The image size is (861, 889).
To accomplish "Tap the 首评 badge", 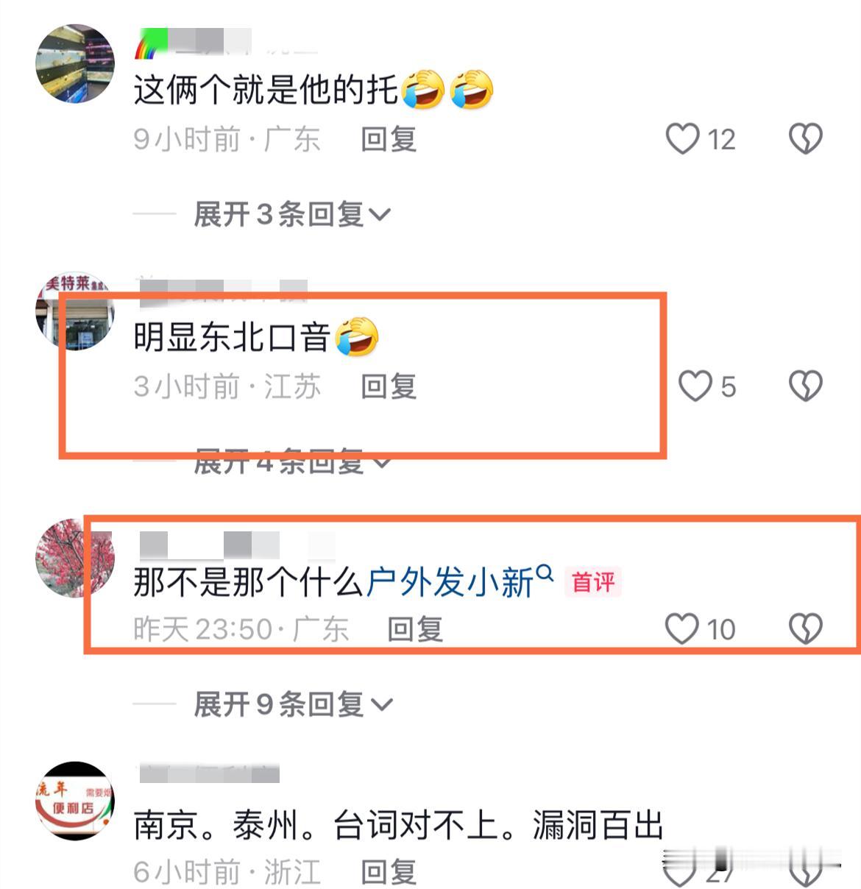I will [593, 582].
